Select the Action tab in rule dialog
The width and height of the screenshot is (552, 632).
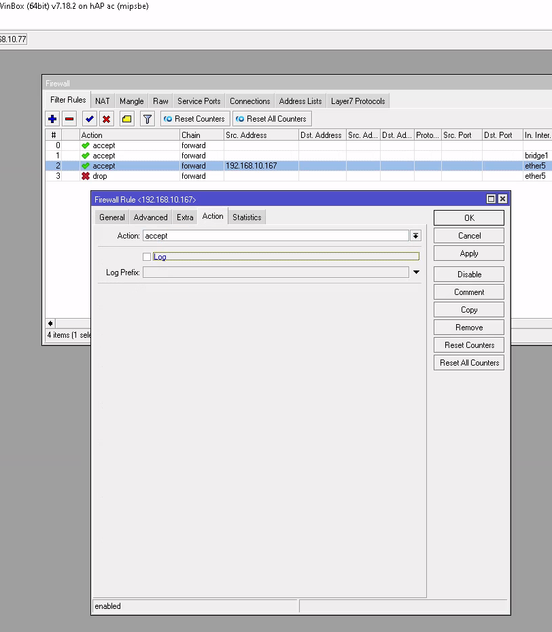213,216
